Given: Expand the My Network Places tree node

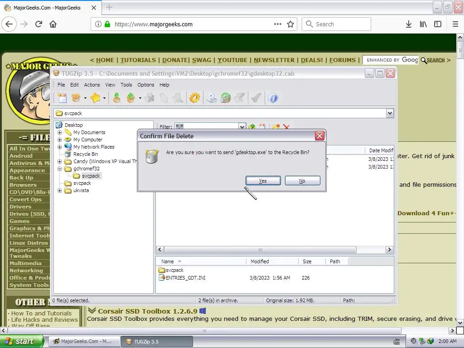Looking at the screenshot, I should coord(59,147).
